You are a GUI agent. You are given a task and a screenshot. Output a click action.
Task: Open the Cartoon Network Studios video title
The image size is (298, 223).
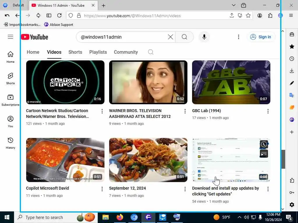[57, 114]
